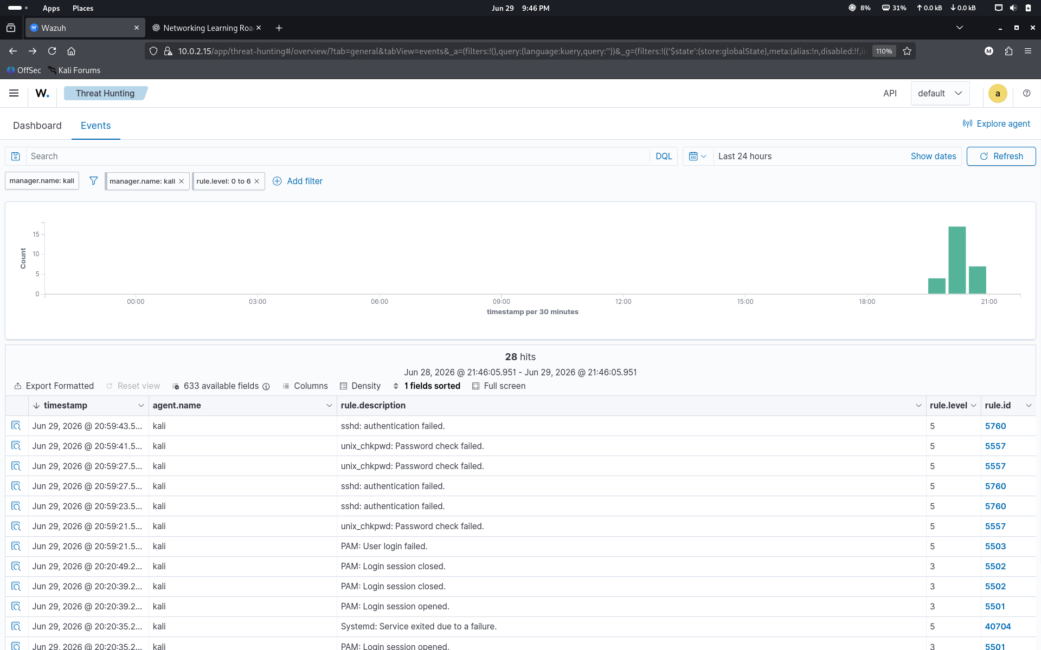
Task: Open saved queries icon beside Search
Action: [16, 157]
